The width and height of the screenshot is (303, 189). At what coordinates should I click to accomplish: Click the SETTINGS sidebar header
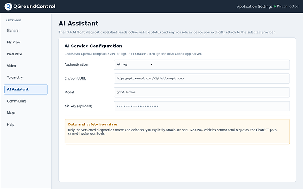point(13,21)
